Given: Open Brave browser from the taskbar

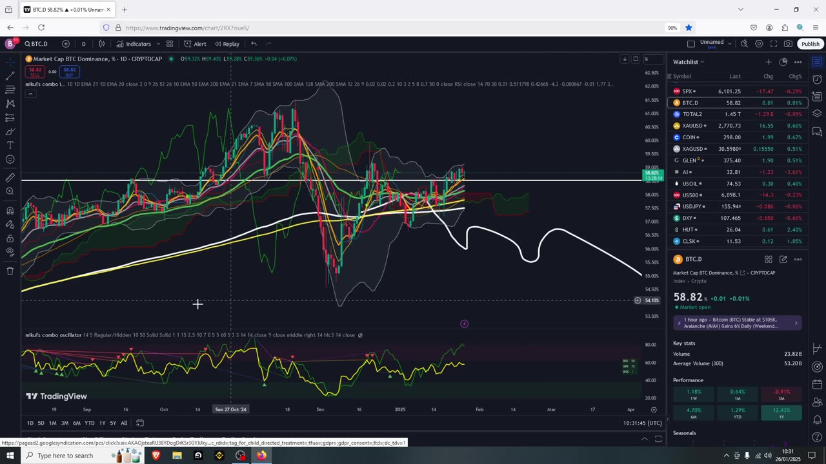Looking at the screenshot, I should click(x=156, y=456).
